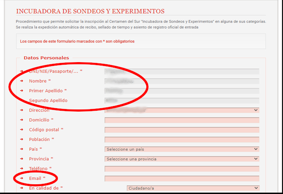Image resolution: width=283 pixels, height=194 pixels.
Task: Open the 'En calidad de' Ciudadano/a dropdown
Action: pyautogui.click(x=193, y=188)
